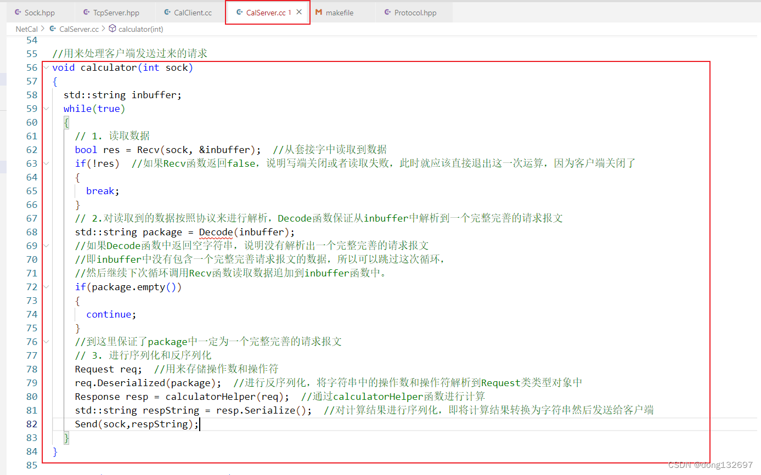Screen dimensions: 761x475
Task: Click 'req.Deserialized(package);' on line 79
Action: click(x=148, y=383)
